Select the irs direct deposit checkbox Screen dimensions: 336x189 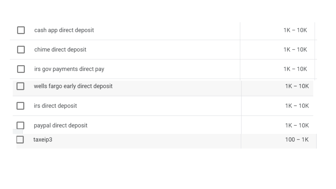[21, 106]
